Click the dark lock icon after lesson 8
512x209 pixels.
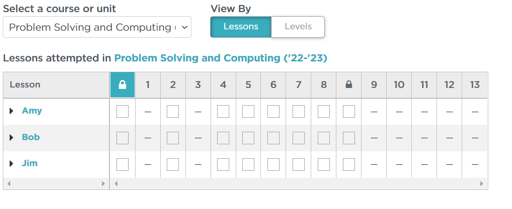pos(349,85)
